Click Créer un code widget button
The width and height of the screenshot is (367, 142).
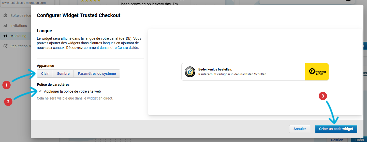pyautogui.click(x=336, y=129)
